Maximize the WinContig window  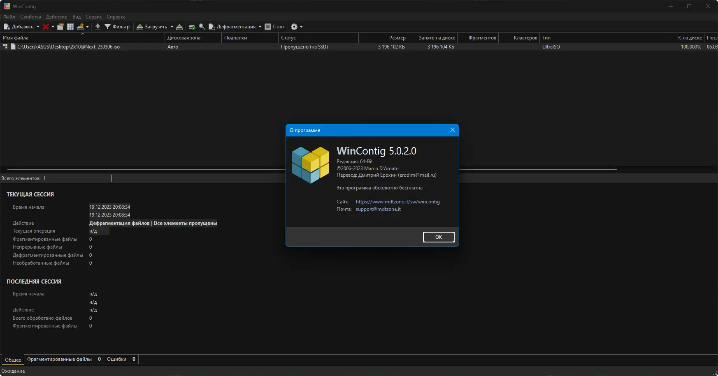(x=689, y=6)
